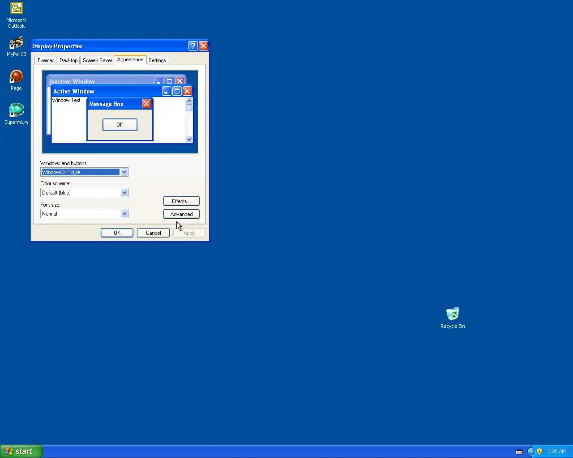Show hidden tray icons with the arrow
Screen dimensions: 573x458
click(x=531, y=451)
